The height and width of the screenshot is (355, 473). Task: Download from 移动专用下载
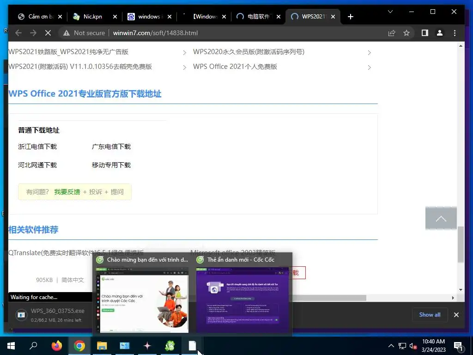coord(111,165)
